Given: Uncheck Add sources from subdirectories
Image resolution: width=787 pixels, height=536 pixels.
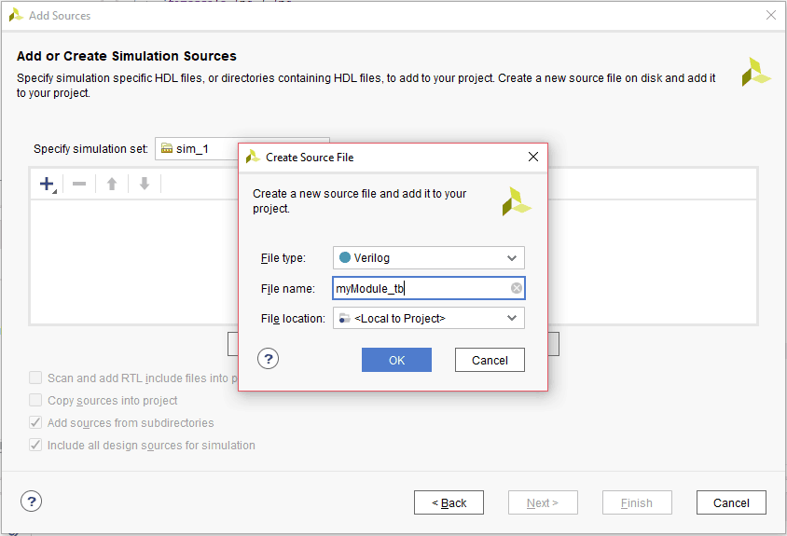Looking at the screenshot, I should pyautogui.click(x=35, y=423).
